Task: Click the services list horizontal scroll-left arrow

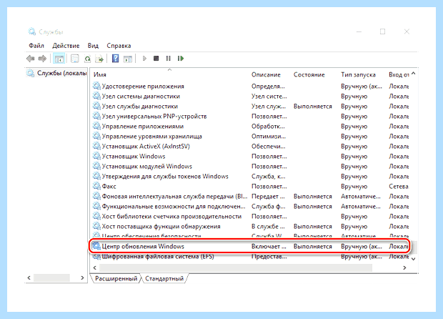Action: point(94,268)
